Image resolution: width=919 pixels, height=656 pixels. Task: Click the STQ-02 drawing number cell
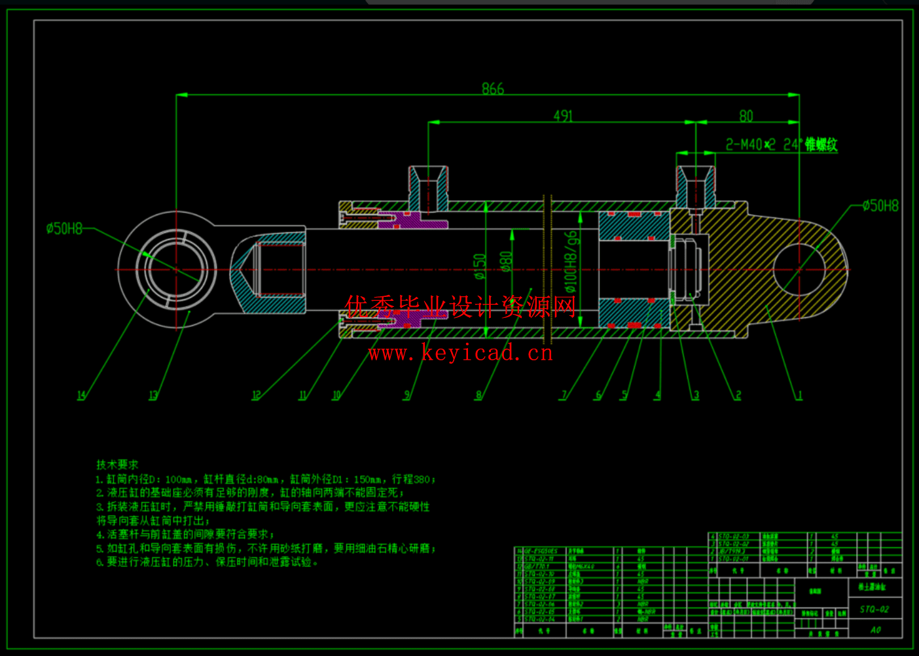(874, 609)
